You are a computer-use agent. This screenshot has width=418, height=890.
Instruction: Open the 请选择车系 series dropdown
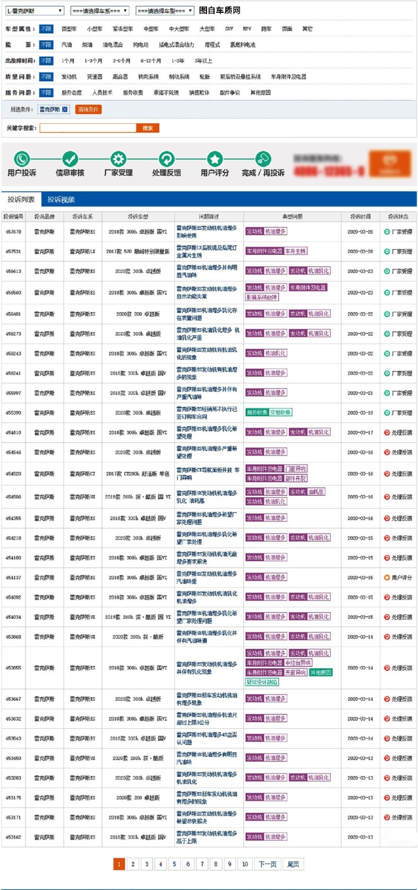pyautogui.click(x=100, y=10)
